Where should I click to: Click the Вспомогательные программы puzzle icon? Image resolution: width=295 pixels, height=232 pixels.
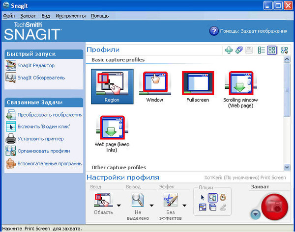pos(11,163)
